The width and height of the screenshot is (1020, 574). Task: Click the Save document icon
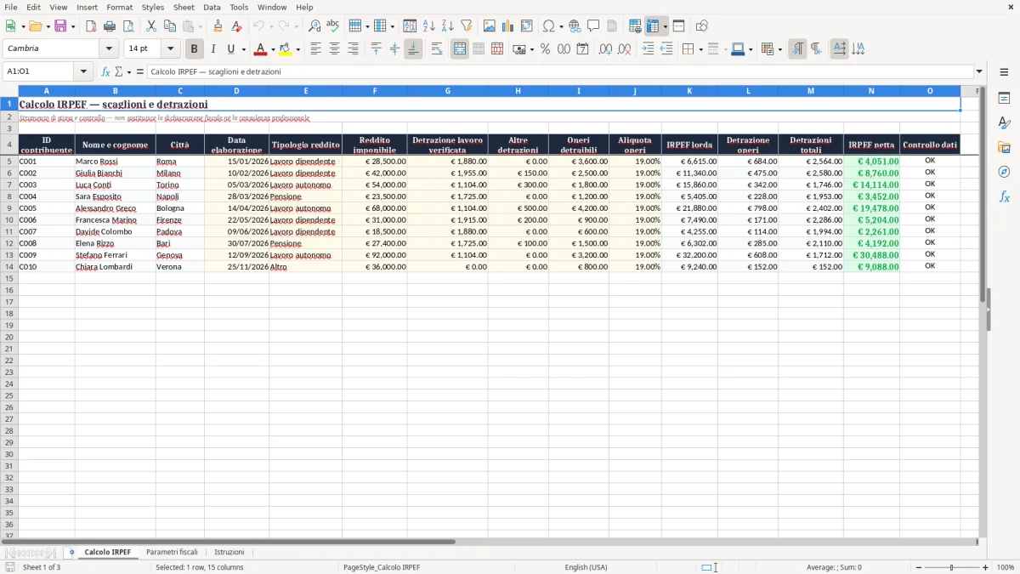coord(60,26)
